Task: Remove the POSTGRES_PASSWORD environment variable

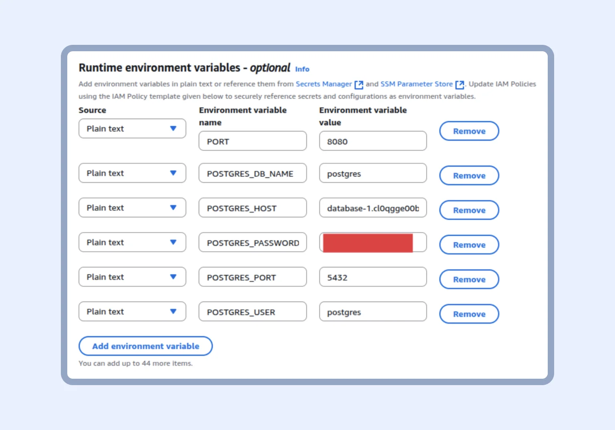Action: (469, 245)
